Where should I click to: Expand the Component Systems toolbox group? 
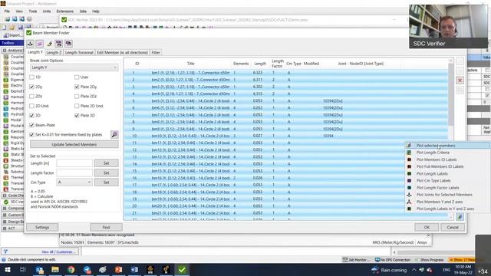click(5, 208)
